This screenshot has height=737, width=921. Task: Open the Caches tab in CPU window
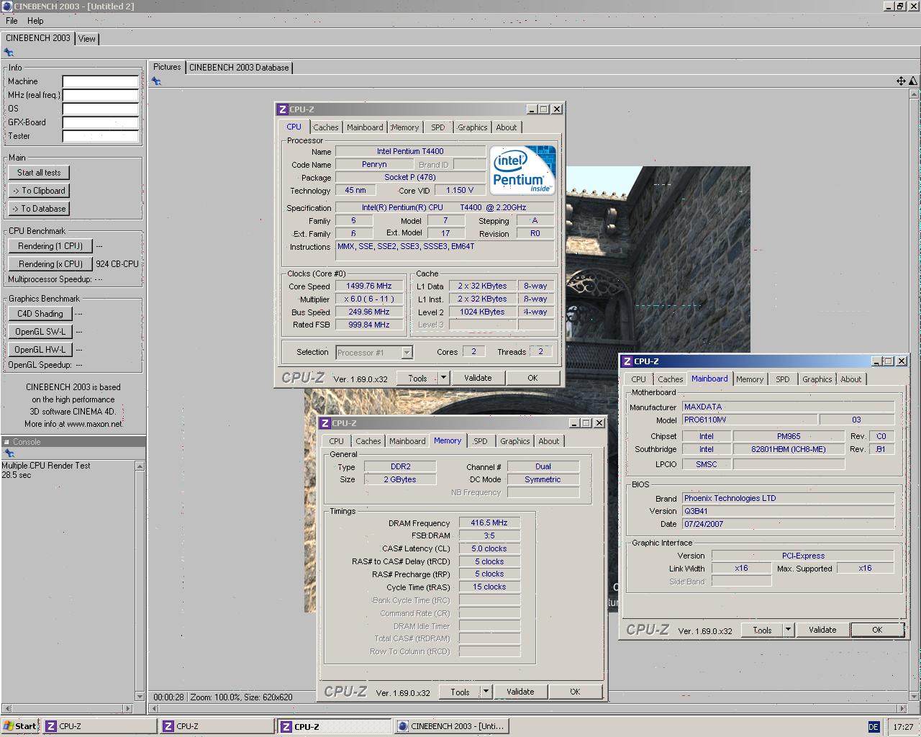click(x=326, y=127)
